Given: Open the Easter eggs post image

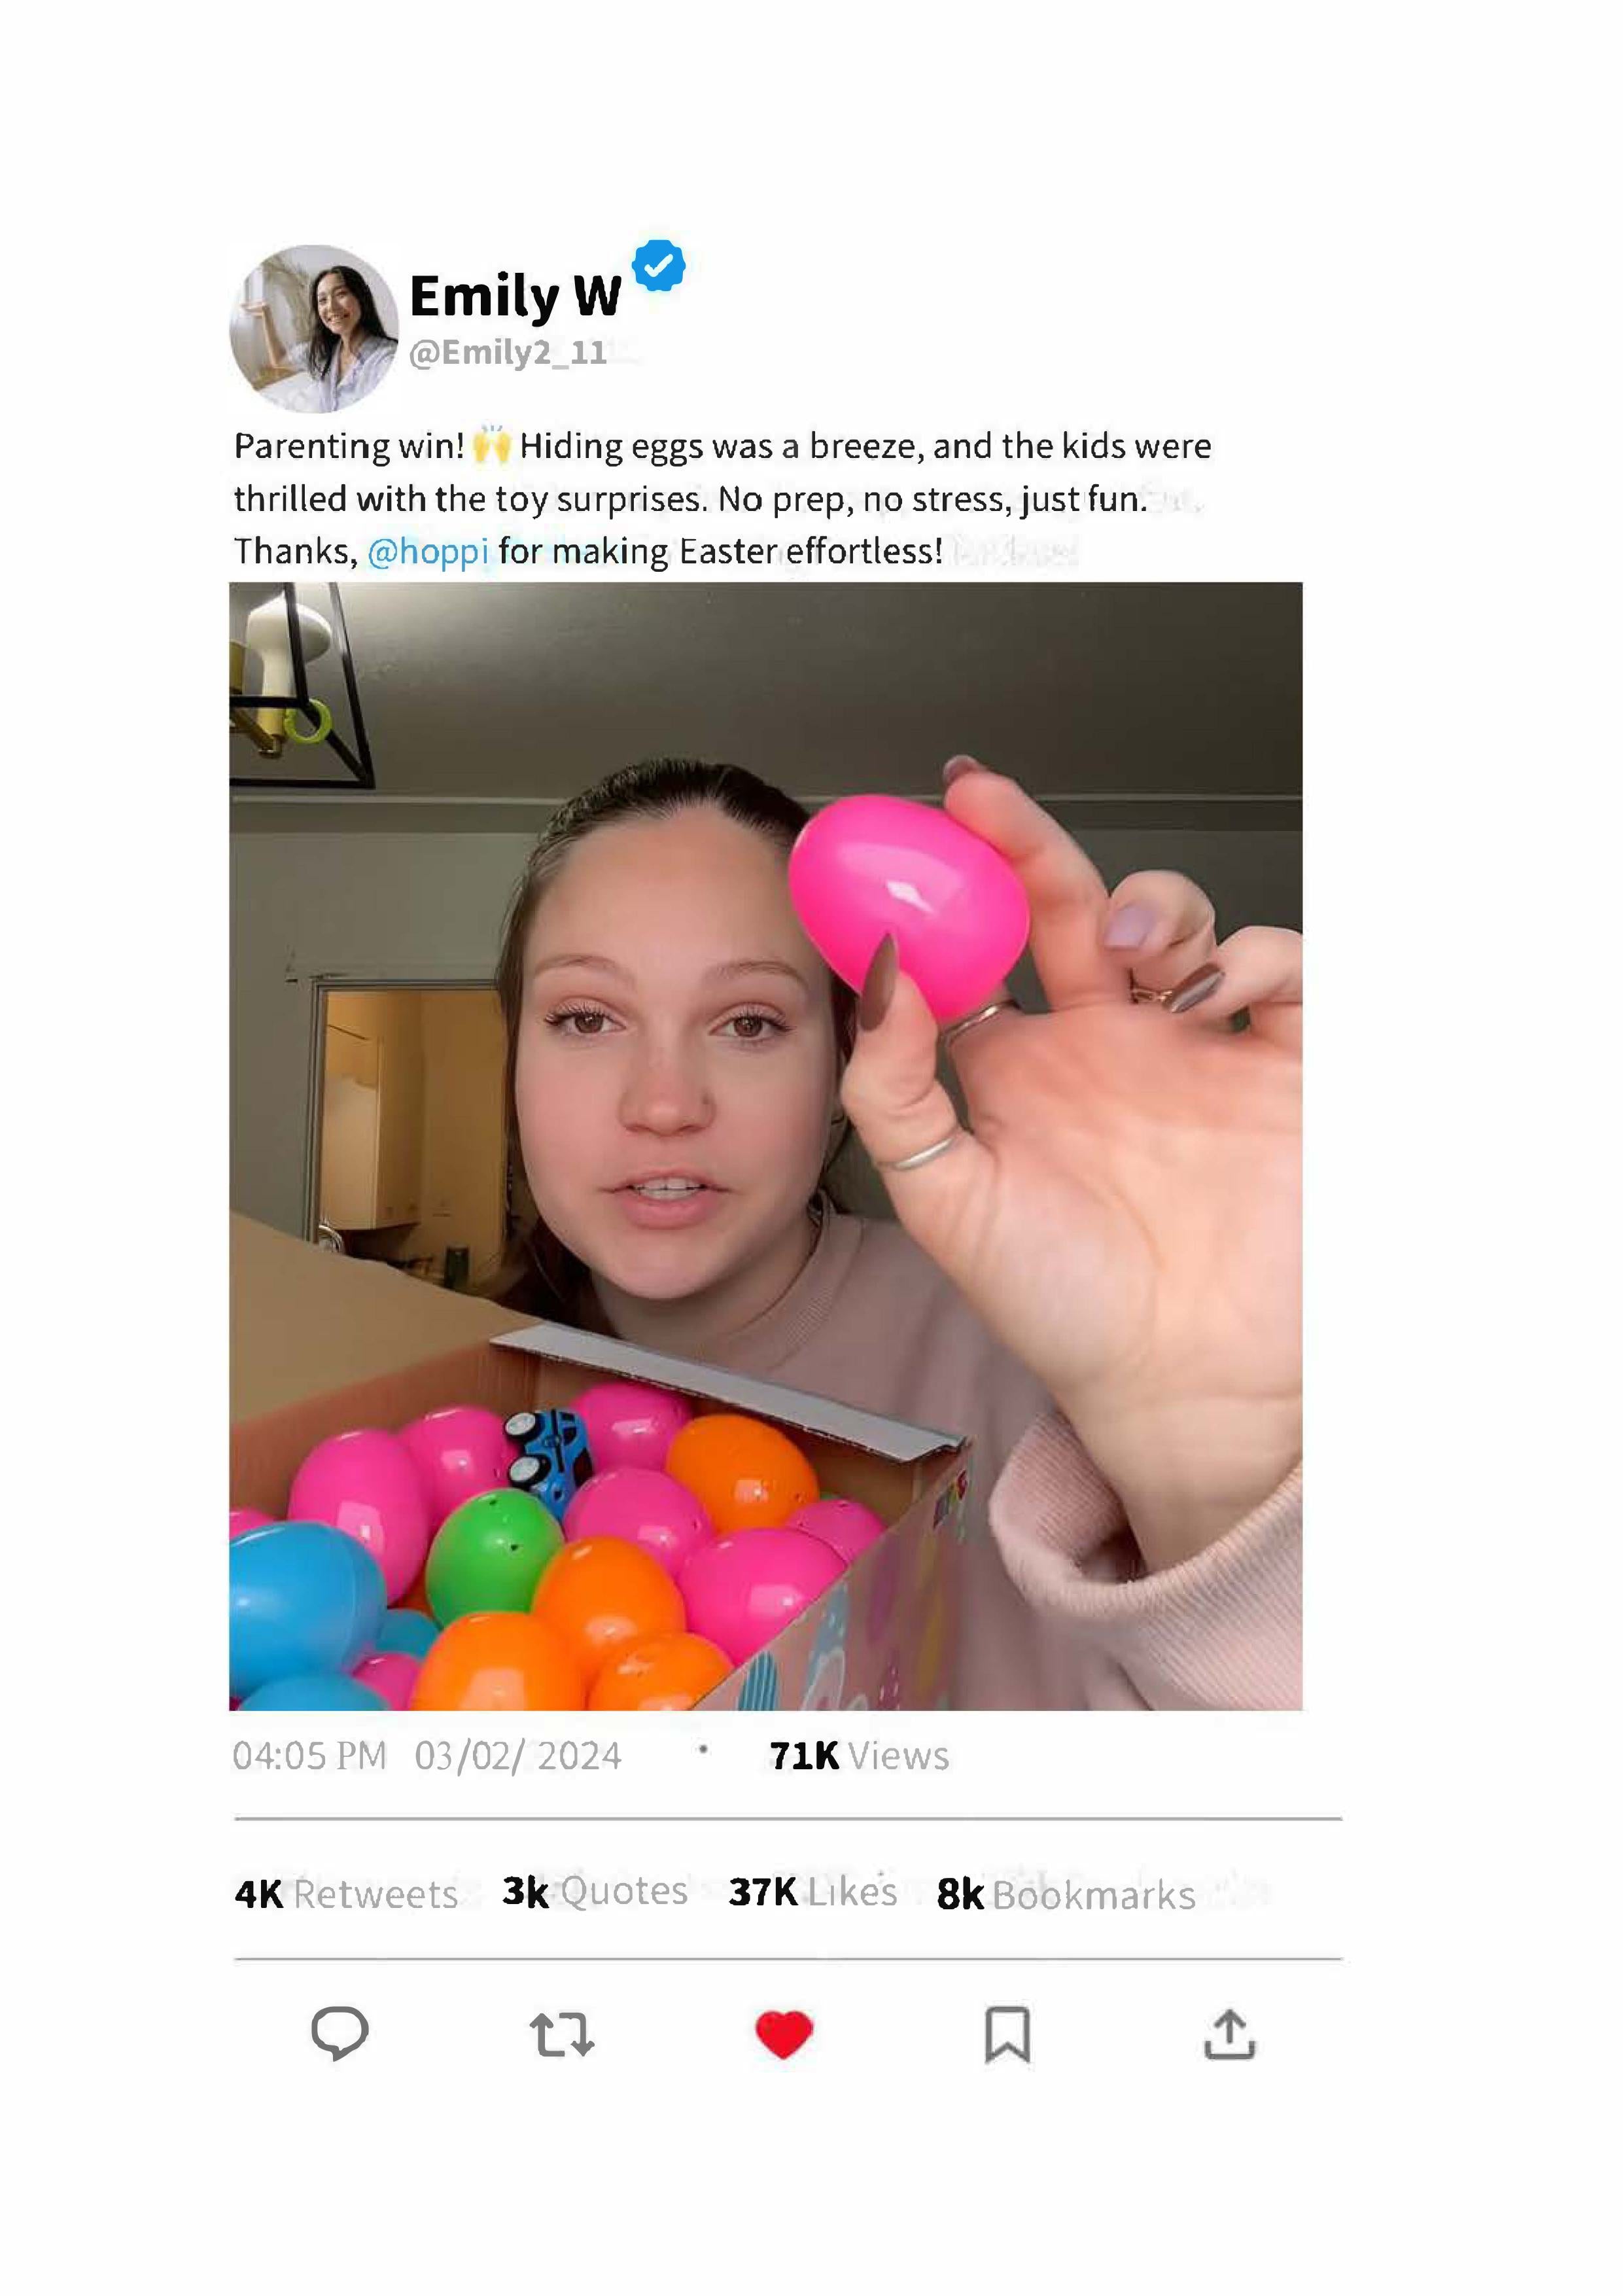Looking at the screenshot, I should coord(766,1146).
